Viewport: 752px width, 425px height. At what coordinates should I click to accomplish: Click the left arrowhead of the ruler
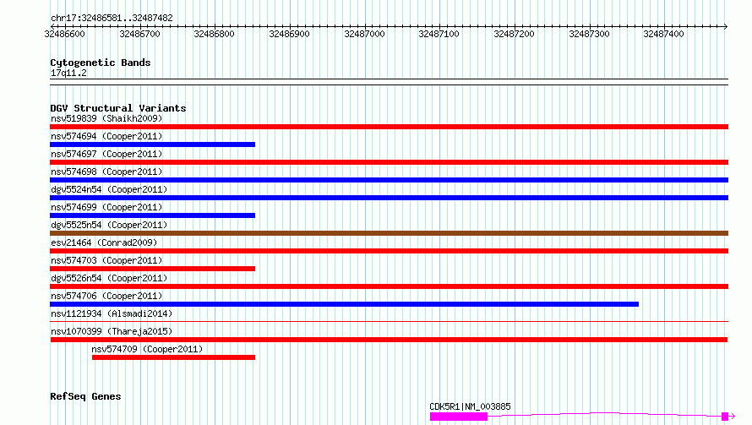(52, 26)
